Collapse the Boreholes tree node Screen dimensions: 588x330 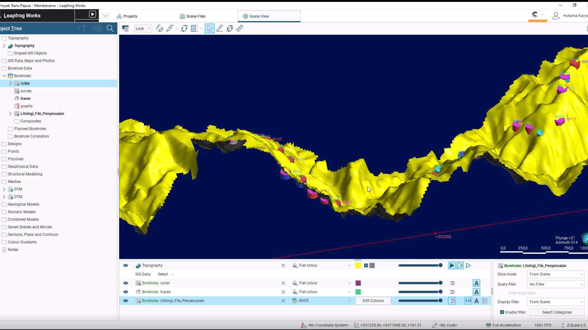click(x=4, y=75)
